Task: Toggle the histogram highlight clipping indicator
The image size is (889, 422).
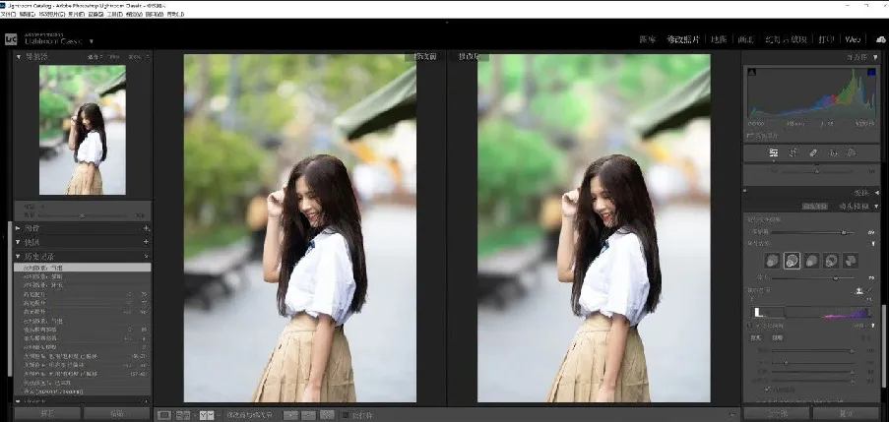Action: tap(872, 73)
